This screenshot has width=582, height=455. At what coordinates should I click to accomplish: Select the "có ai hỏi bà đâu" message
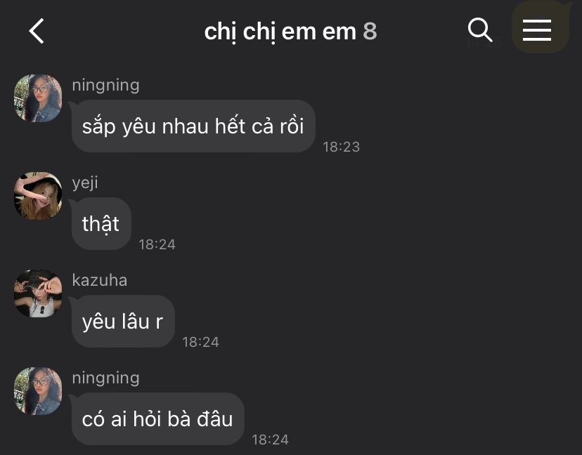click(x=157, y=418)
